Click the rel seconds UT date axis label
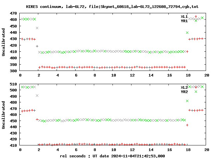This screenshot has height=159, width=213. tap(112, 156)
